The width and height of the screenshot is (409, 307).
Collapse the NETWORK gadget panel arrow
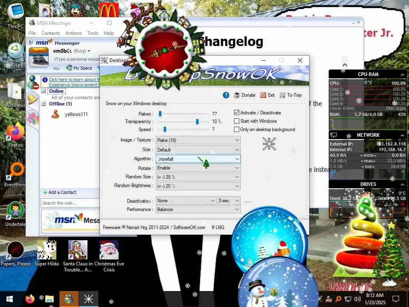pyautogui.click(x=403, y=135)
